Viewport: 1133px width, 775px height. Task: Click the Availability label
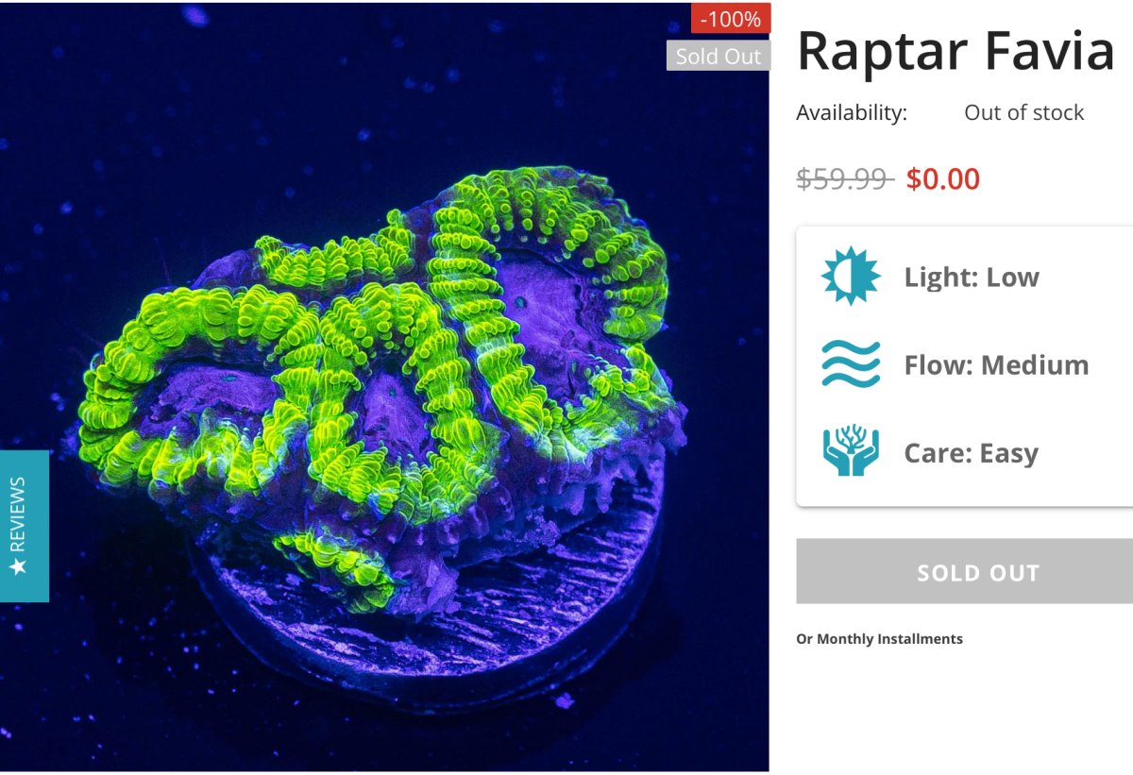tap(852, 112)
